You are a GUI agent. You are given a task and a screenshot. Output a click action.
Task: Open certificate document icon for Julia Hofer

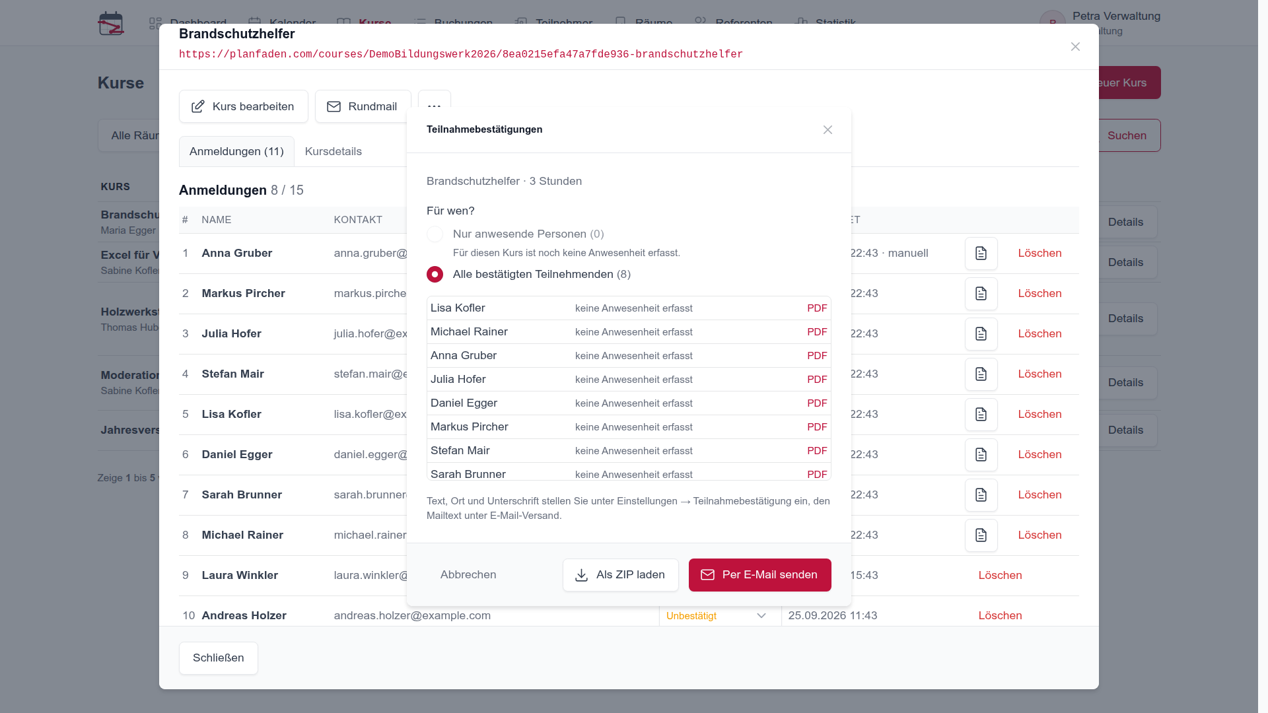click(981, 334)
